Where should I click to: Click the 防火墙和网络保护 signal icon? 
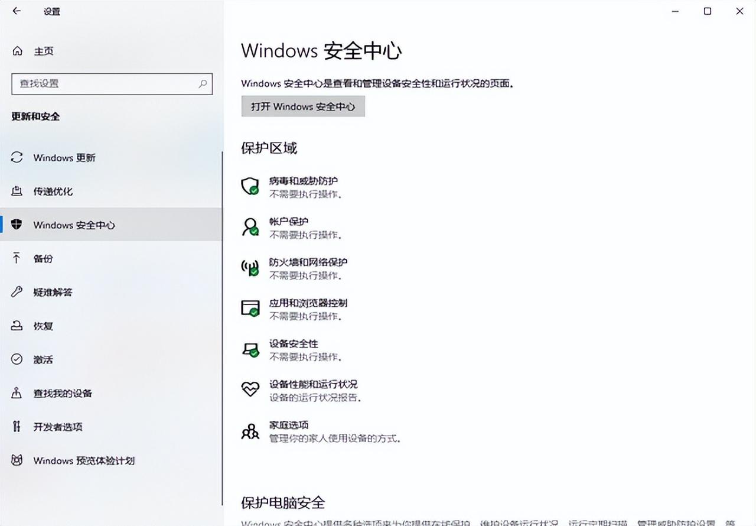(x=250, y=268)
